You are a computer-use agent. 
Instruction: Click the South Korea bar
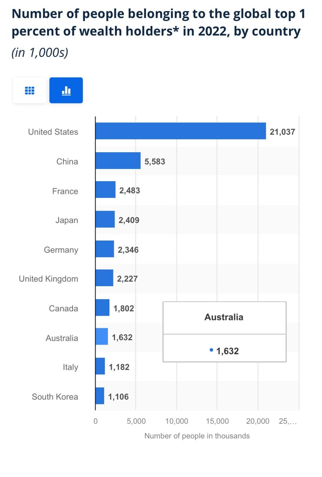[x=100, y=396]
